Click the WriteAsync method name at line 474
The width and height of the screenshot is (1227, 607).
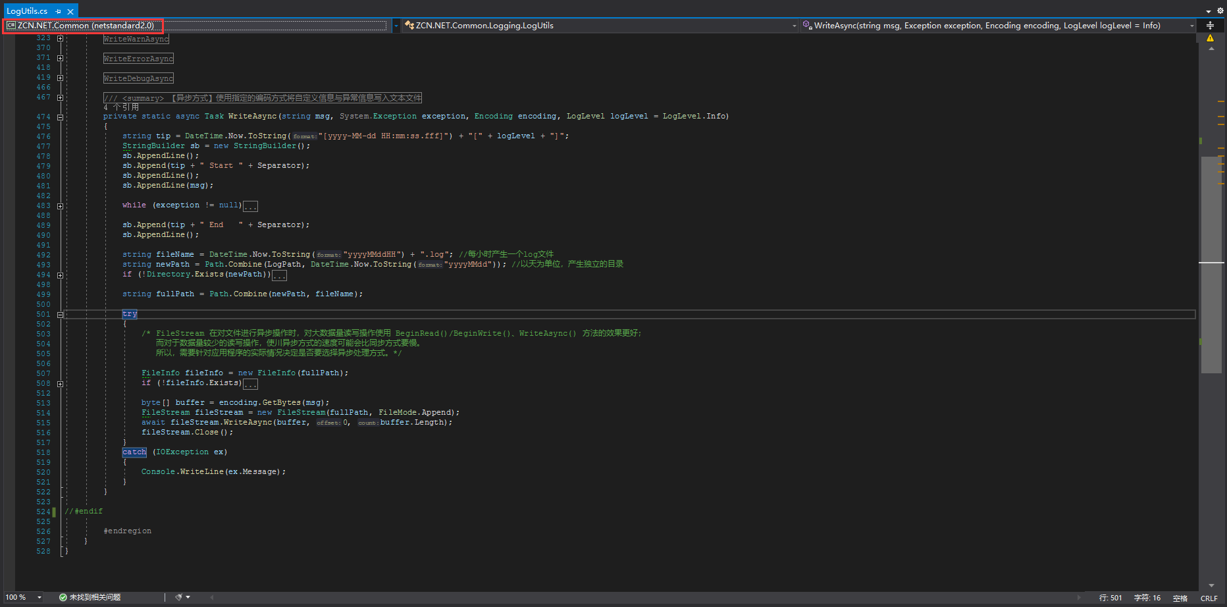pos(252,116)
